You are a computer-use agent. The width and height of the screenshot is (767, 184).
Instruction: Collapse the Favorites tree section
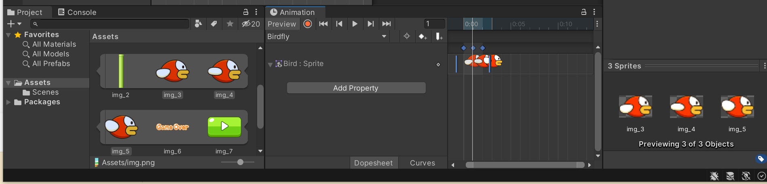[x=8, y=35]
